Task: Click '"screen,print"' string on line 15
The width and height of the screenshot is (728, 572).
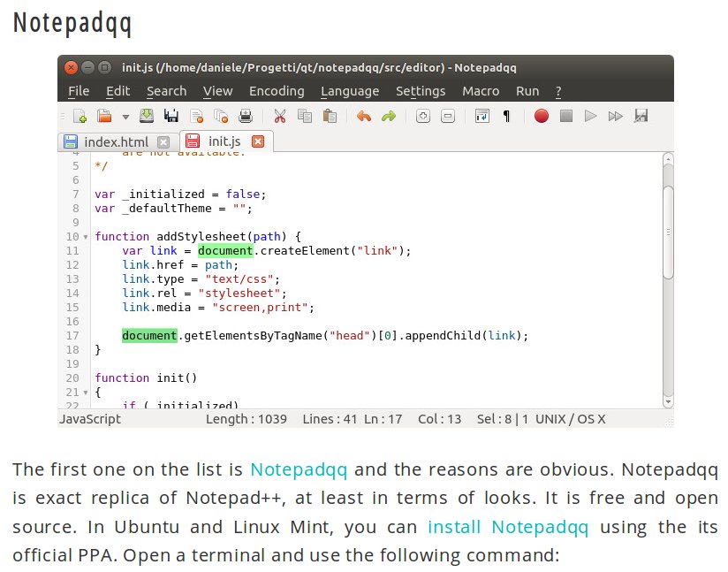Action: [x=260, y=307]
